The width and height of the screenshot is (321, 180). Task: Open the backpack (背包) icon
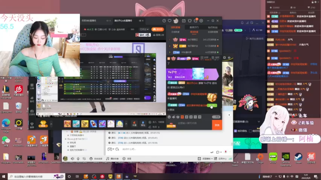click(x=143, y=124)
